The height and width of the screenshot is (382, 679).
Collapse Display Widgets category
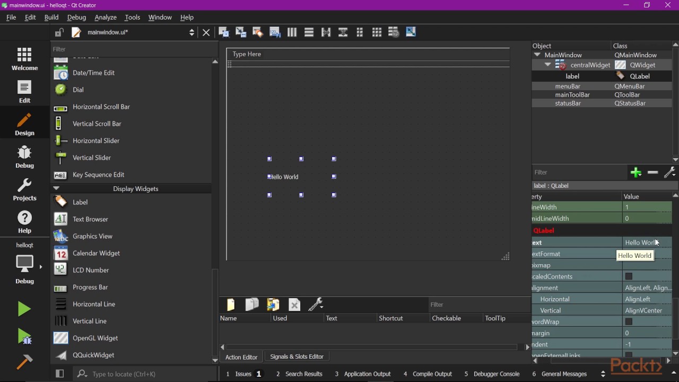(x=56, y=188)
